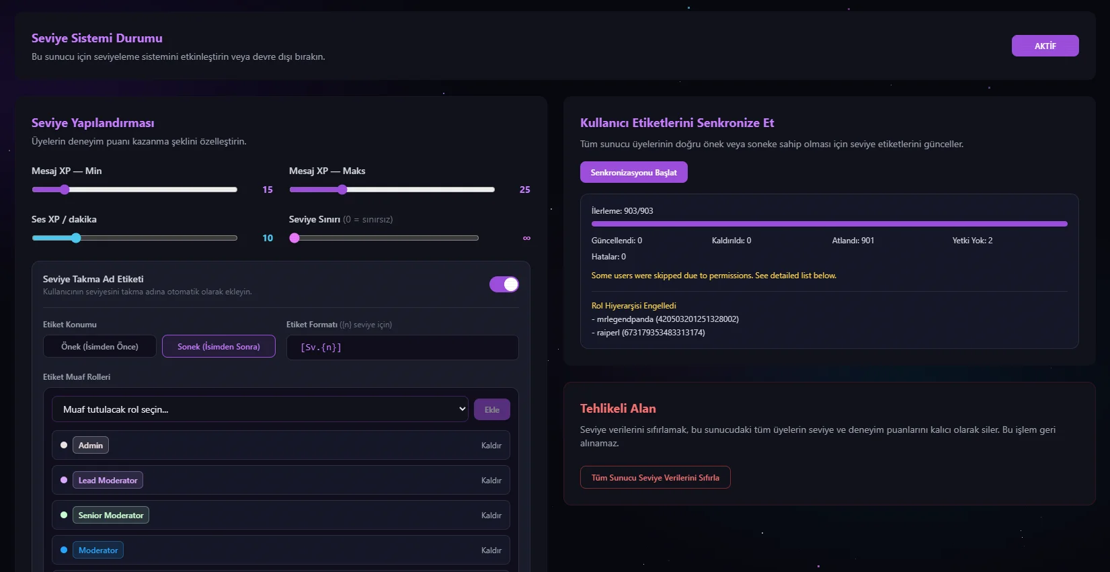The image size is (1110, 572).
Task: Remove Moderator role with Kaldır
Action: 491,550
